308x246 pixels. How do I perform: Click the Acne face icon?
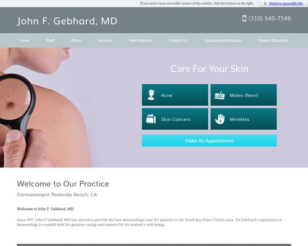pos(151,95)
